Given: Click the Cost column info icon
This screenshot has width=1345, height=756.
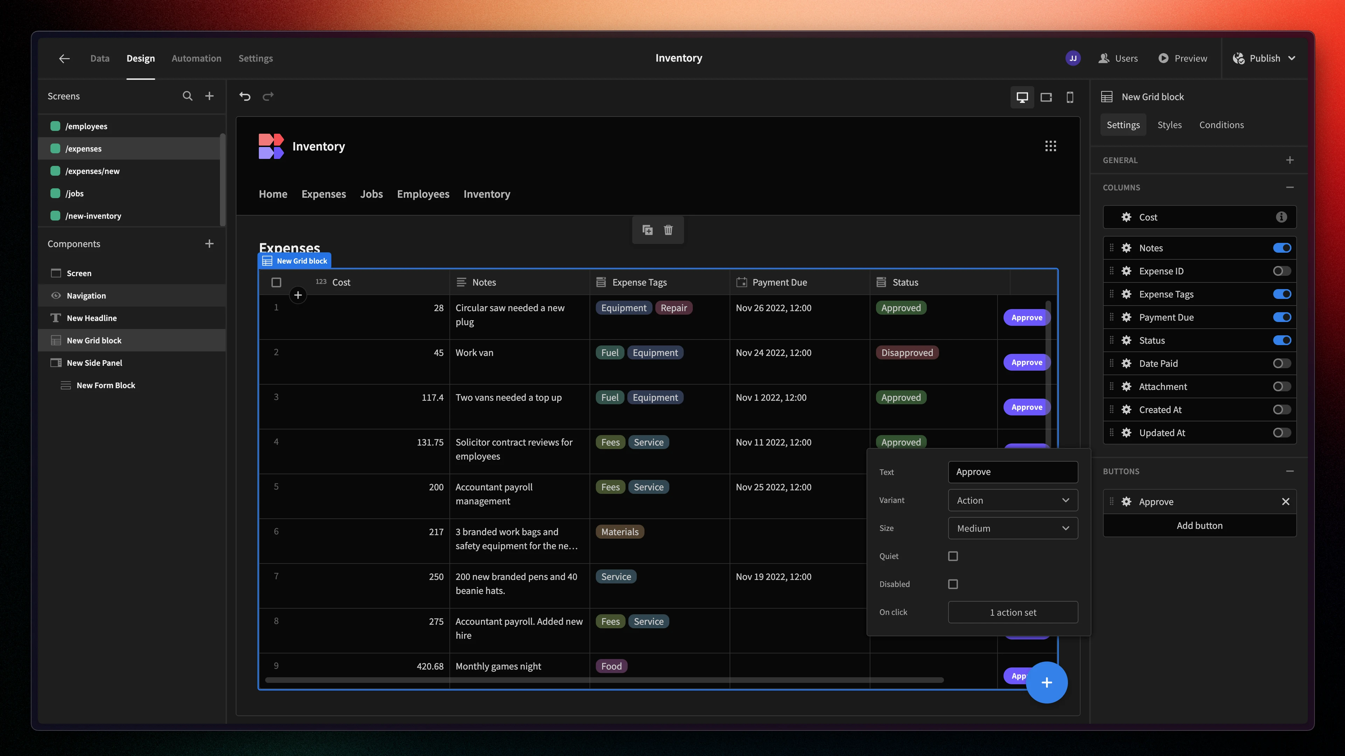Looking at the screenshot, I should pyautogui.click(x=1281, y=217).
